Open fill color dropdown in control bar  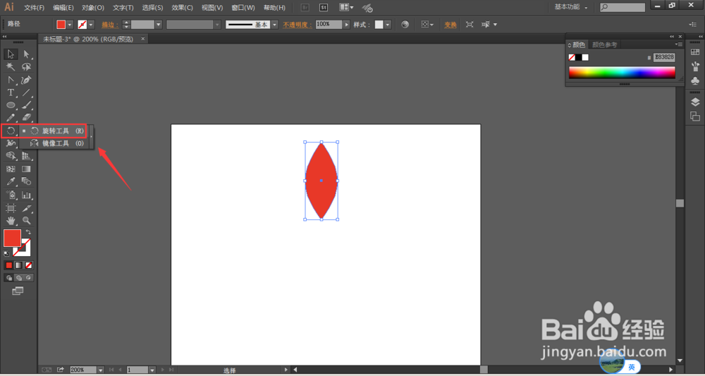[70, 25]
